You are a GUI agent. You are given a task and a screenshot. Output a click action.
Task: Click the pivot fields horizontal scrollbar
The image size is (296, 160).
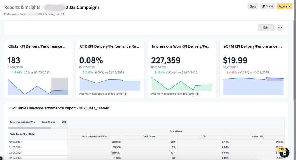pyautogui.click(x=29, y=127)
